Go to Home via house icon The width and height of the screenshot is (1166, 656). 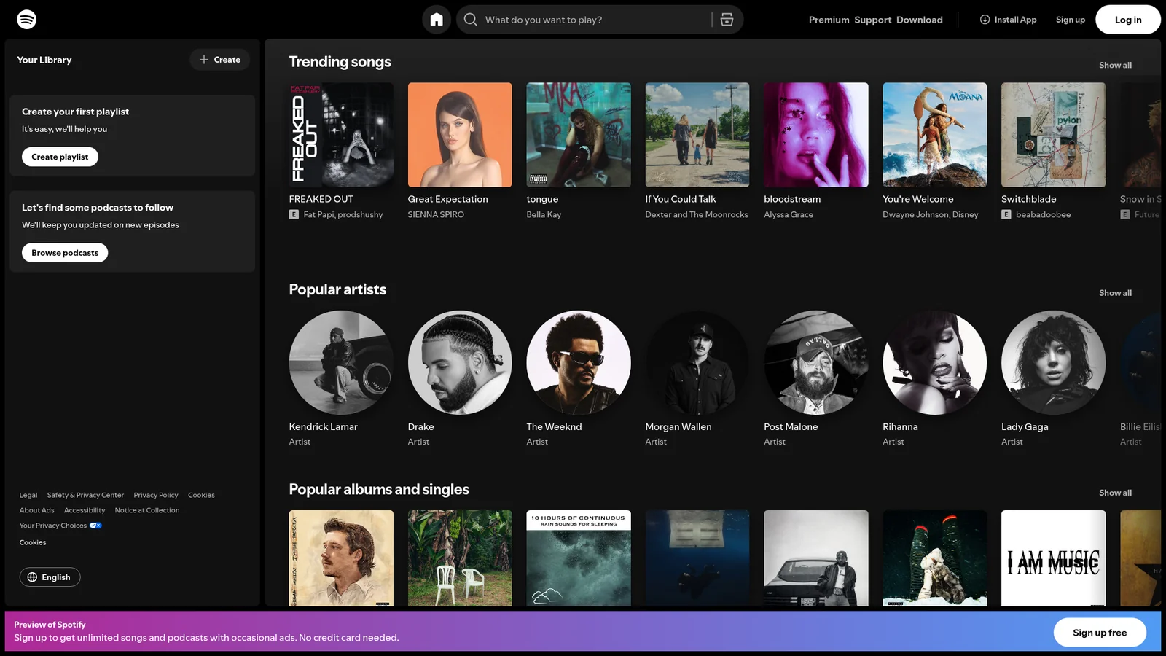pyautogui.click(x=437, y=20)
